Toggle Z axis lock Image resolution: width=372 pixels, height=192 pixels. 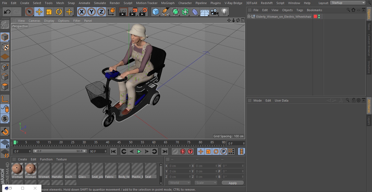[101, 12]
